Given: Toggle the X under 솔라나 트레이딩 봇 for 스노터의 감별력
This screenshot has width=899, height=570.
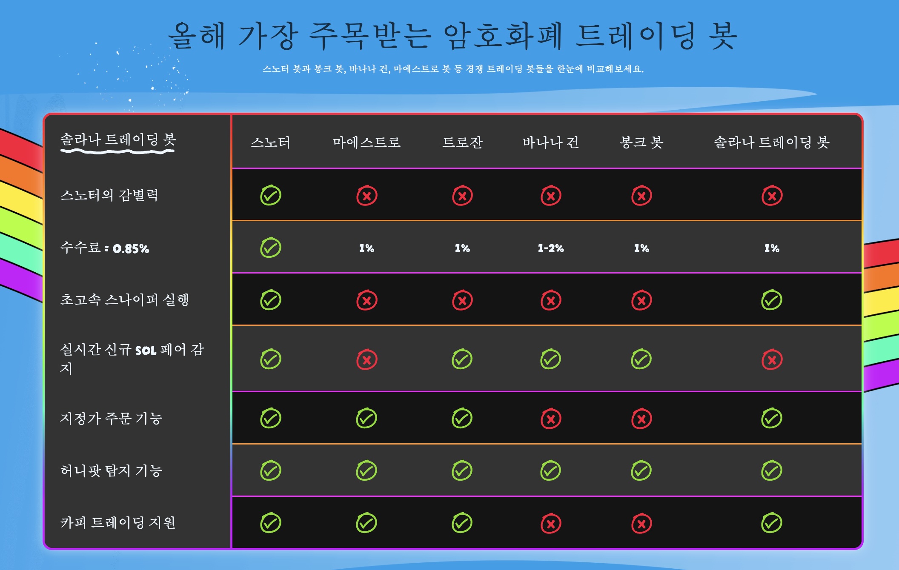Looking at the screenshot, I should 772,195.
